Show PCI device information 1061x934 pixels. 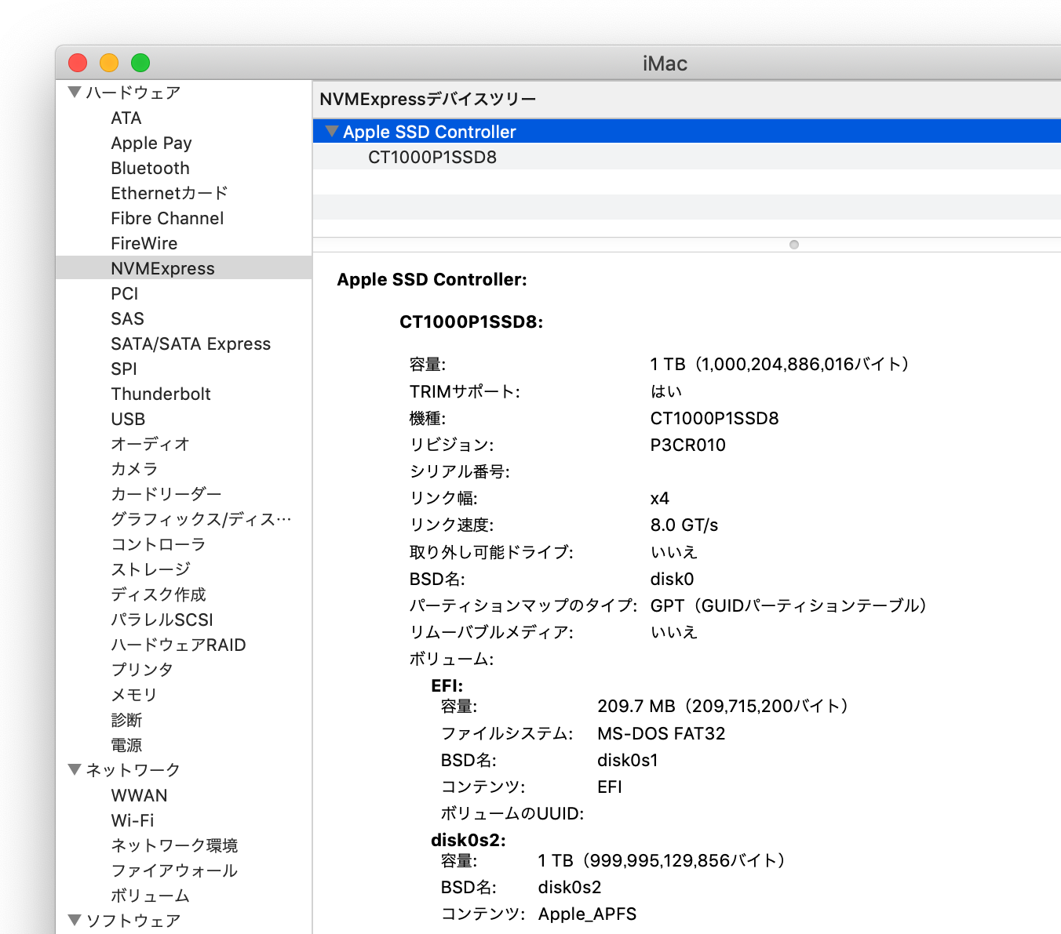click(x=125, y=293)
